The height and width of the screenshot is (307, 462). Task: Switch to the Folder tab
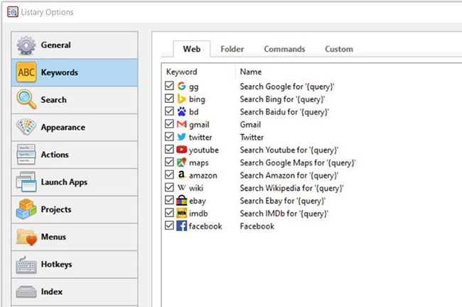[x=232, y=49]
